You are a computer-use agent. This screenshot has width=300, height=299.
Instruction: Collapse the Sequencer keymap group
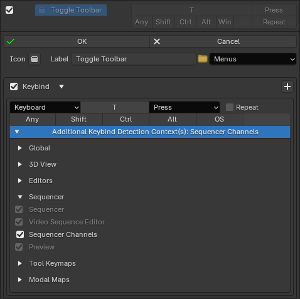pos(20,197)
